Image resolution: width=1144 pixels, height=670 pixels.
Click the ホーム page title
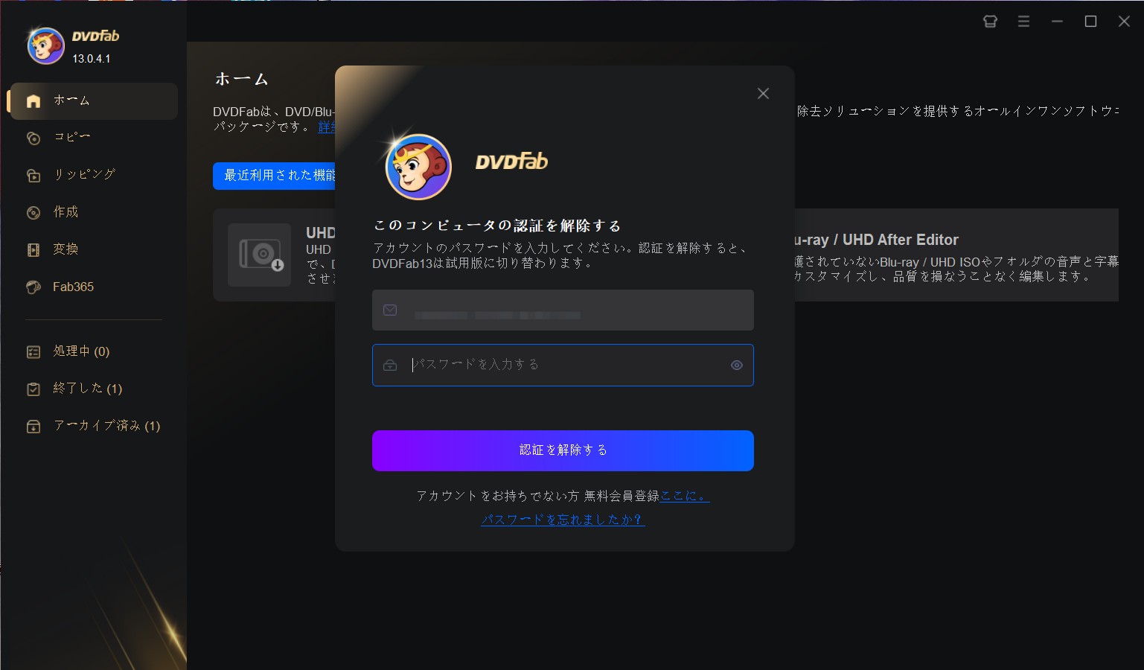click(242, 79)
